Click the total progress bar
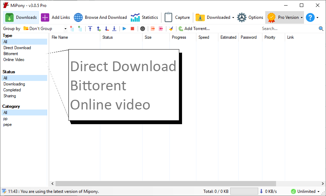The image size is (326, 196). click(x=244, y=191)
